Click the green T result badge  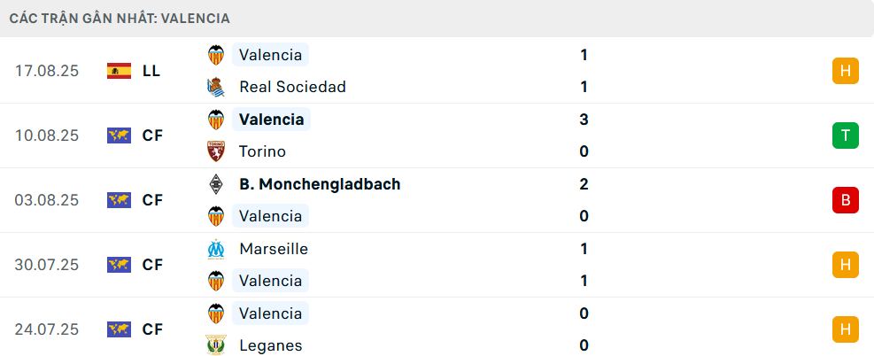(x=846, y=135)
